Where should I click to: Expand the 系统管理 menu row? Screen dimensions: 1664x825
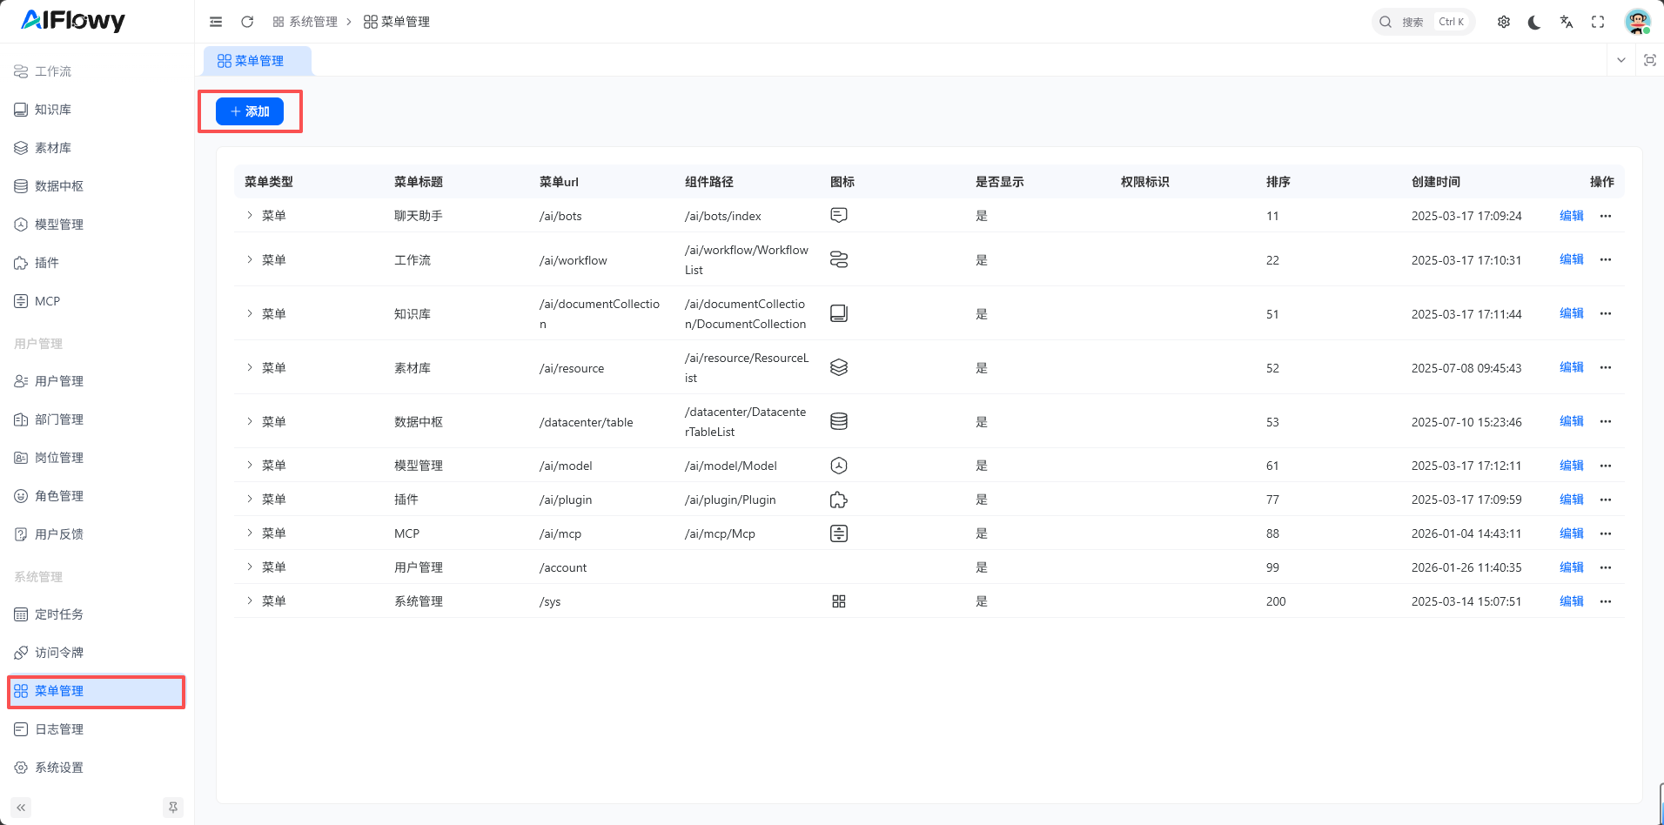(x=250, y=600)
